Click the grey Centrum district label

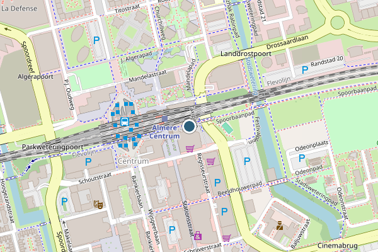coord(133,161)
